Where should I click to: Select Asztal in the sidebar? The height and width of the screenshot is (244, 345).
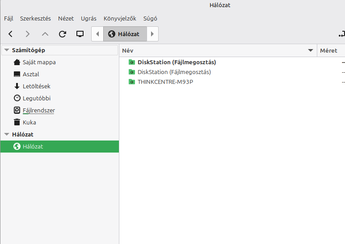pyautogui.click(x=59, y=74)
